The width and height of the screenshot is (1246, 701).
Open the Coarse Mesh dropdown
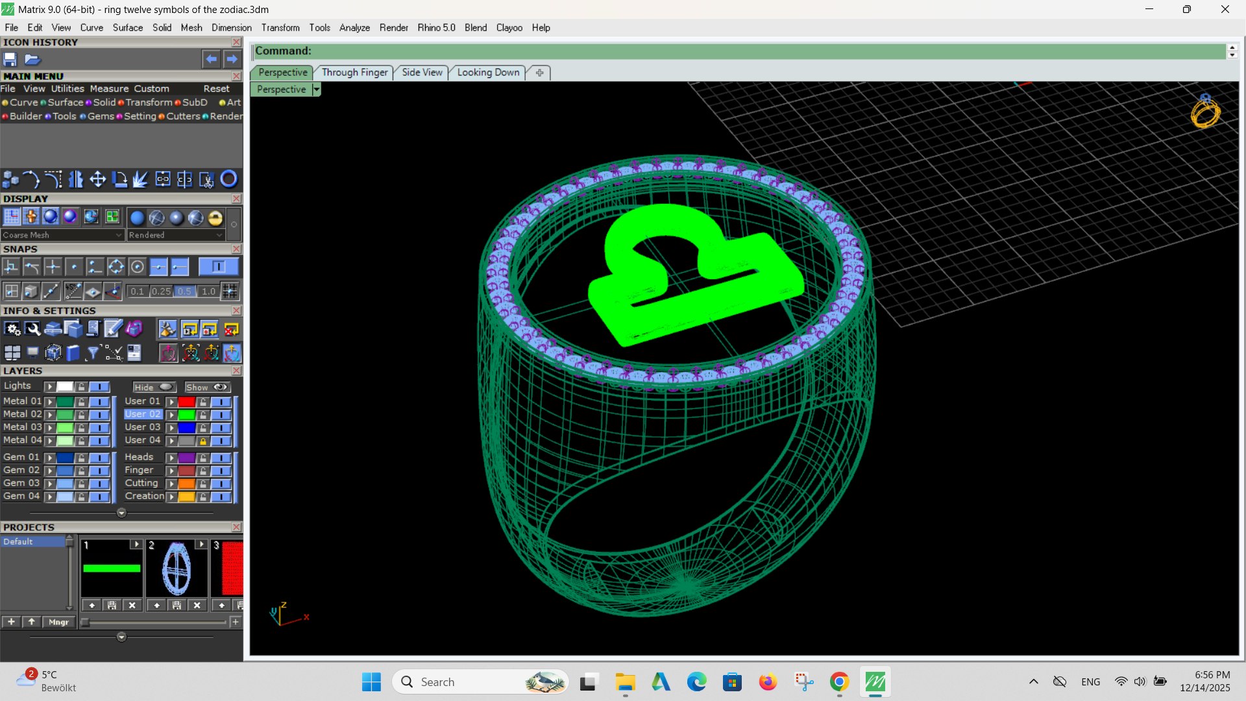62,235
